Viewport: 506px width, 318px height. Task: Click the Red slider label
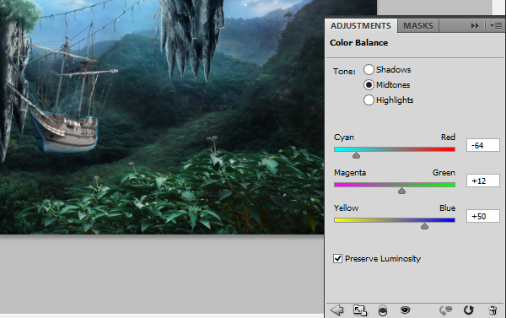coord(448,137)
